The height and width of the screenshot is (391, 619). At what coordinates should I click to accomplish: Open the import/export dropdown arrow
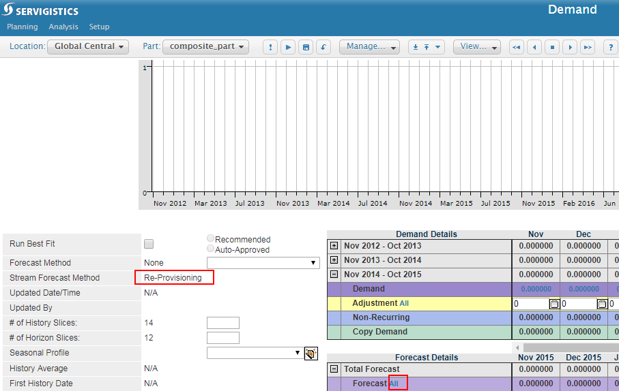(437, 47)
